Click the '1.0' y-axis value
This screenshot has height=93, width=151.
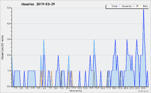pos(9,71)
